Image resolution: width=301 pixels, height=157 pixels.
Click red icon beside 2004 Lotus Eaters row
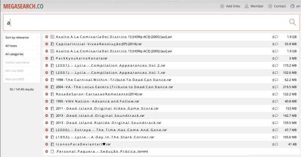[47, 87]
